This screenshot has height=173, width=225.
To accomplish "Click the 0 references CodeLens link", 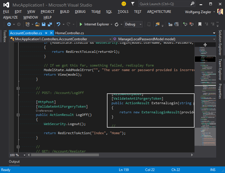I will point(44,111).
